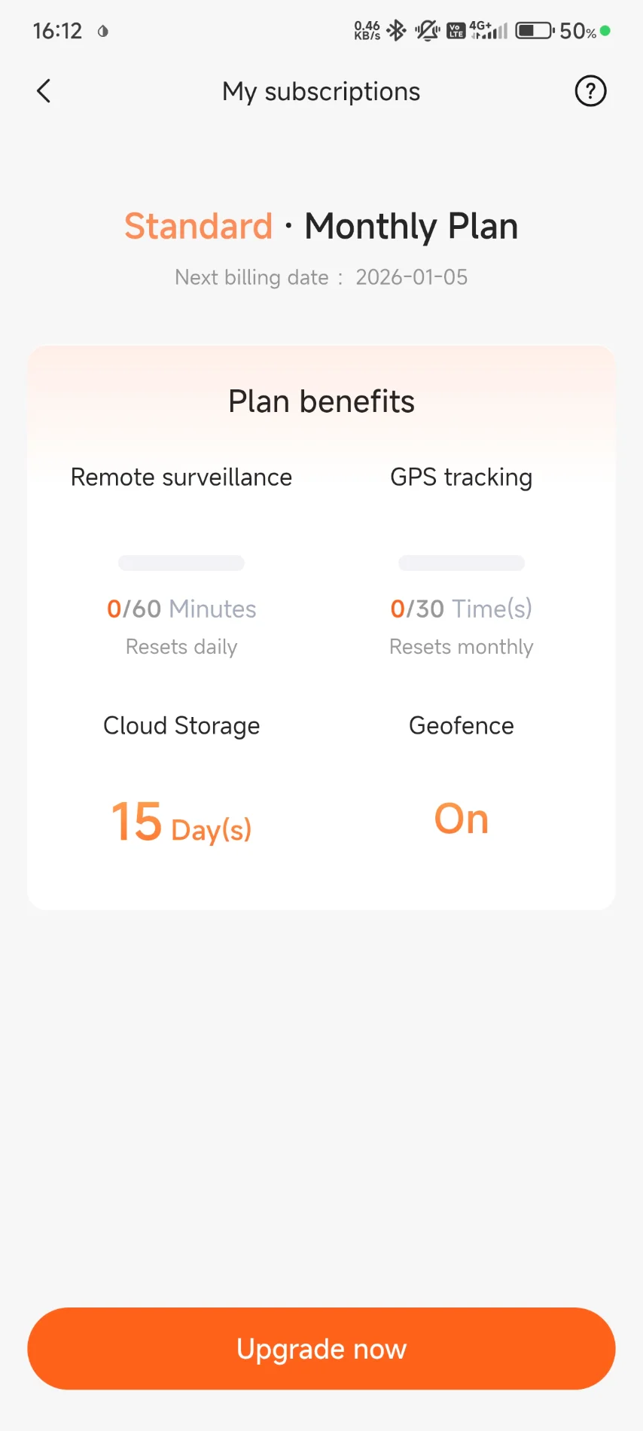The width and height of the screenshot is (643, 1431).
Task: Tap the next billing date 2026-01-05
Action: click(x=412, y=277)
